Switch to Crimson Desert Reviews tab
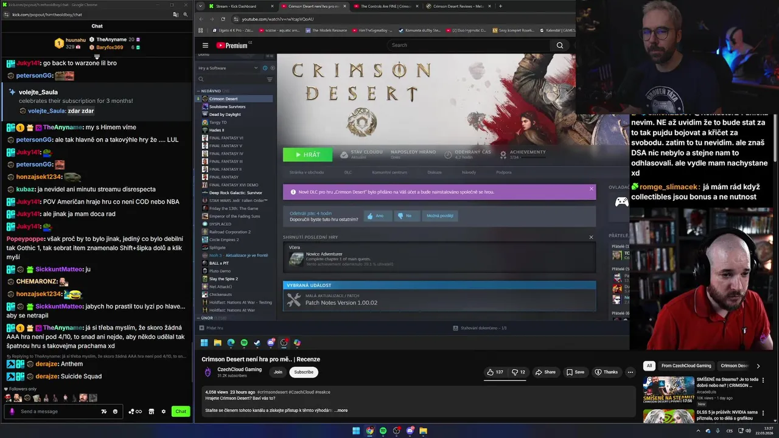Screen dimensions: 779x438 pyautogui.click(x=458, y=6)
